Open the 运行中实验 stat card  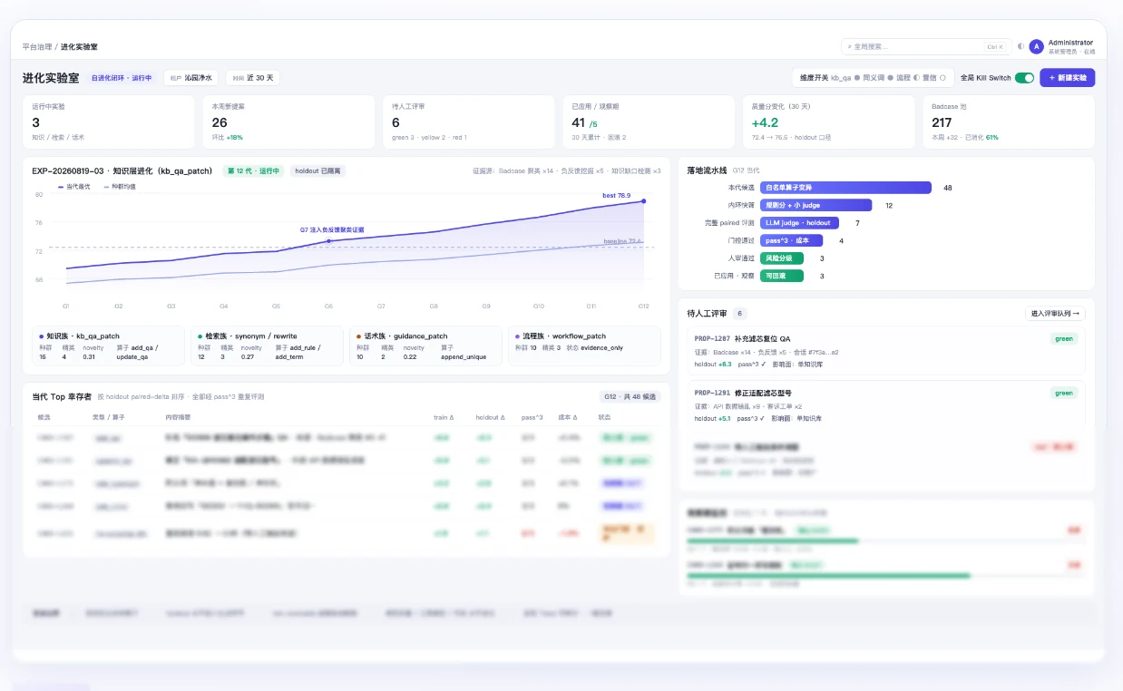pos(109,122)
